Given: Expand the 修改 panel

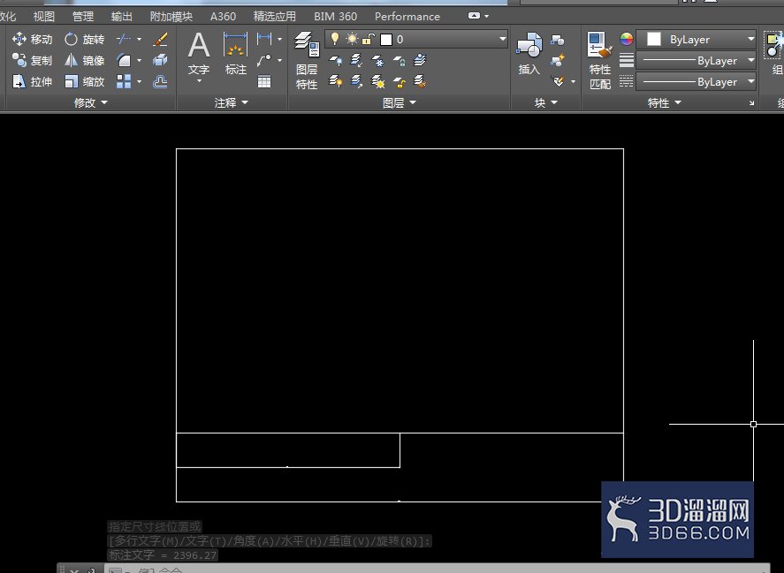Looking at the screenshot, I should tap(90, 102).
